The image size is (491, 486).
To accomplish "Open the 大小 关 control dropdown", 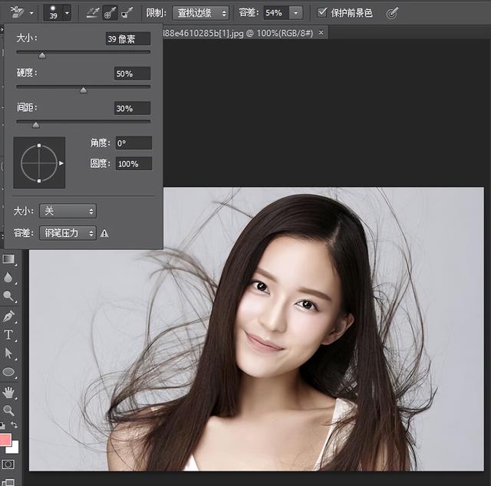I will pos(68,211).
